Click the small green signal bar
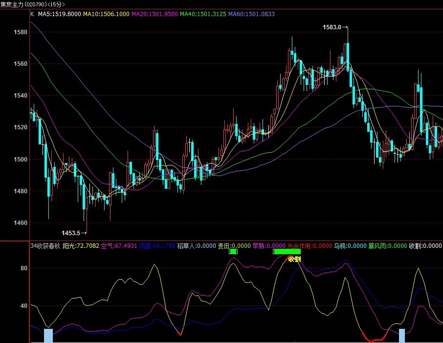Viewport: 443px width, 343px height. click(233, 251)
